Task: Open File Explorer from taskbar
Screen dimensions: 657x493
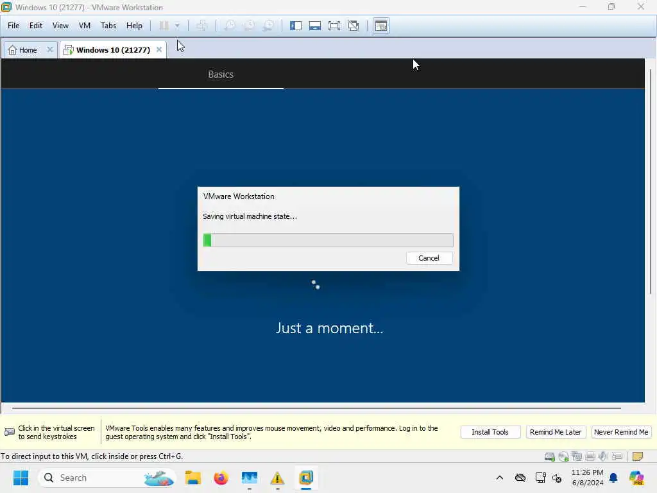Action: tap(193, 478)
